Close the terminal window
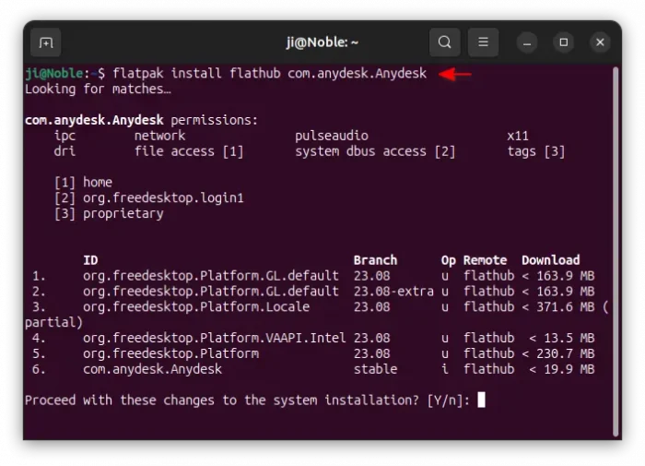Screen dimensions: 645x466 [600, 42]
